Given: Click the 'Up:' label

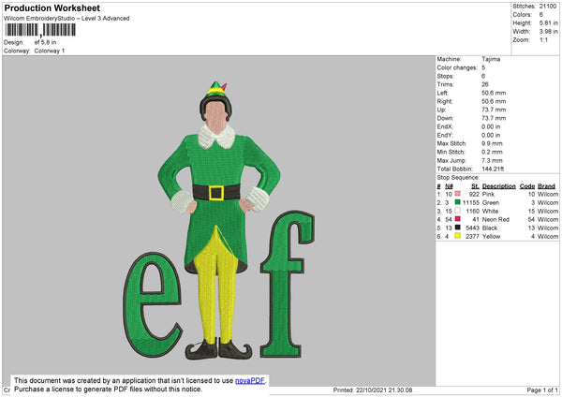Looking at the screenshot, I should click(441, 110).
